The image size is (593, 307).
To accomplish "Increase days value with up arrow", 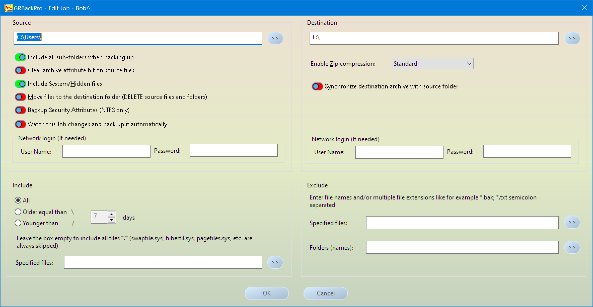I will click(112, 214).
